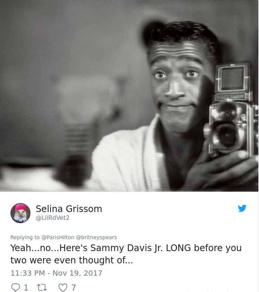Click the reply speech bubble icon
The height and width of the screenshot is (292, 259).
click(x=15, y=287)
